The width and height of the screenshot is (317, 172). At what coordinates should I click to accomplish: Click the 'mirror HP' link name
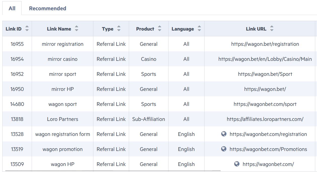click(63, 89)
